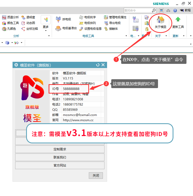Open the 教程 tutorial menu
193x196 pixels.
185,10
